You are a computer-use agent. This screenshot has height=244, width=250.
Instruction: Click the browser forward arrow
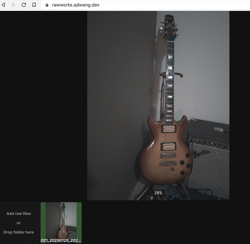[13, 5]
